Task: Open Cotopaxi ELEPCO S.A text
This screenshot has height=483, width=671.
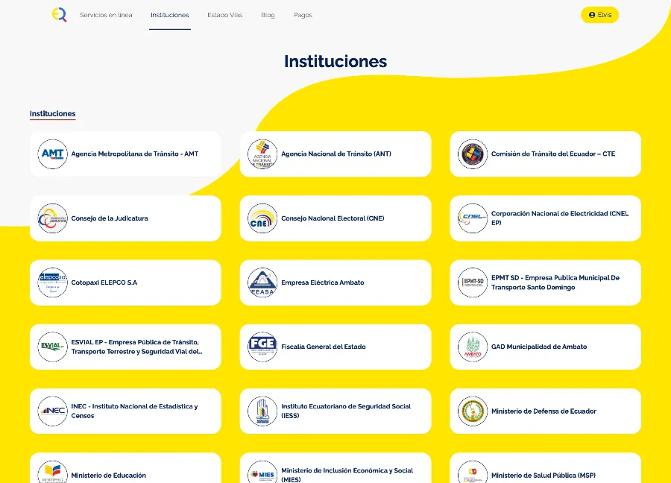Action: click(104, 282)
